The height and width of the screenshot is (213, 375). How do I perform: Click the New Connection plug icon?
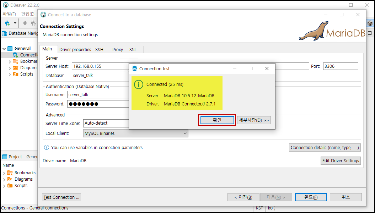(7, 23)
